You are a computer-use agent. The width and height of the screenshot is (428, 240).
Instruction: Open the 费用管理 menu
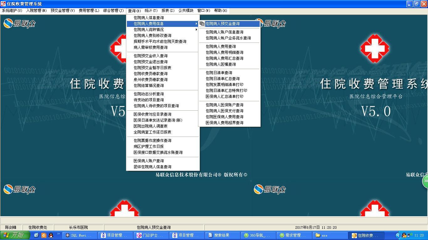89,11
